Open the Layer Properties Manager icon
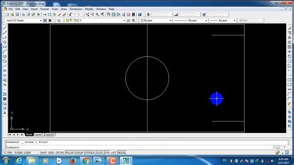 pos(59,20)
